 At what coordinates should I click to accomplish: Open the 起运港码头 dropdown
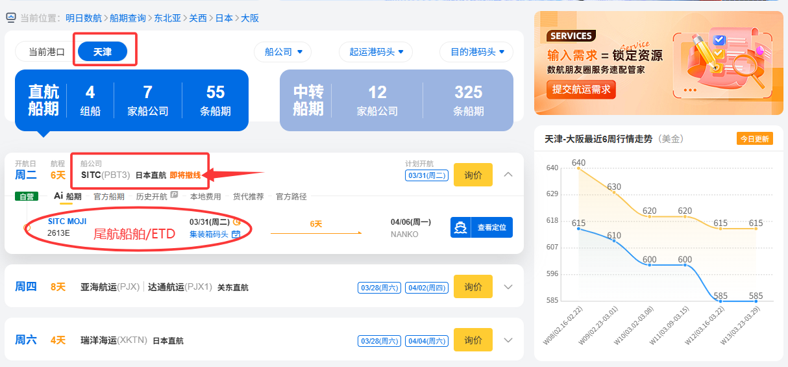(x=376, y=52)
